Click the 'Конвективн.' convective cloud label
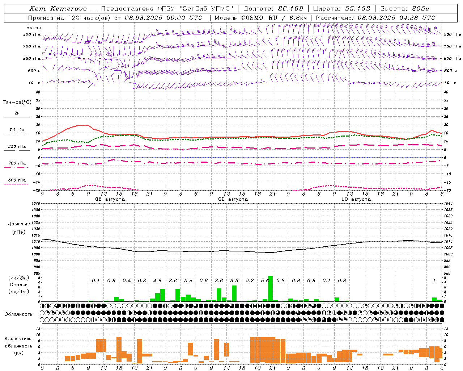 [18, 339]
